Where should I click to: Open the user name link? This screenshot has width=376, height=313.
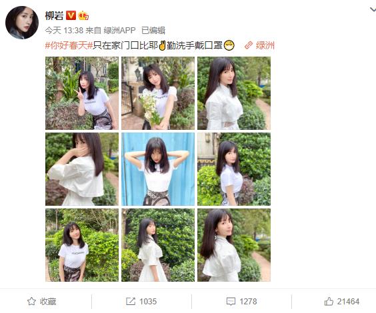54,16
